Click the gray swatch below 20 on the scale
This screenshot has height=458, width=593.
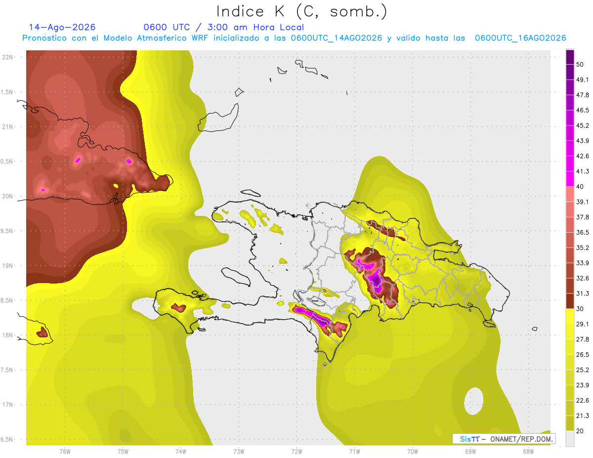coord(570,439)
